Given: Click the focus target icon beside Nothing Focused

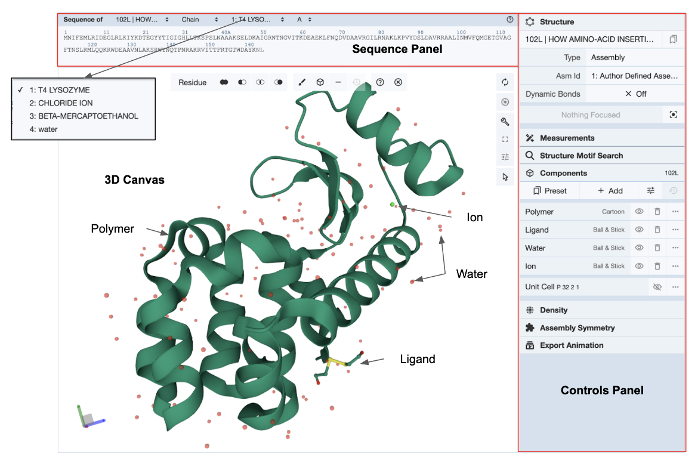Looking at the screenshot, I should 674,115.
